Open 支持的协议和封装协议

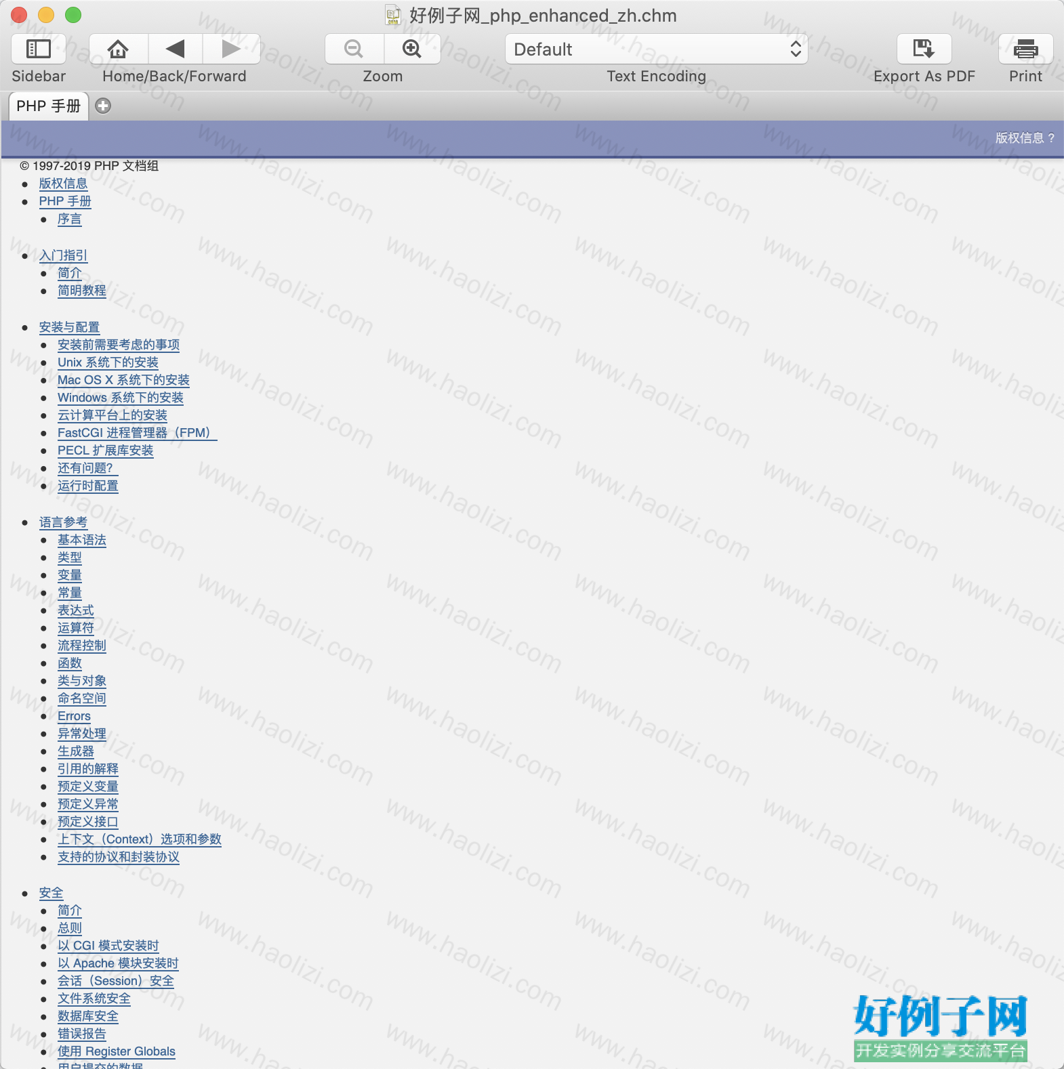coord(119,857)
